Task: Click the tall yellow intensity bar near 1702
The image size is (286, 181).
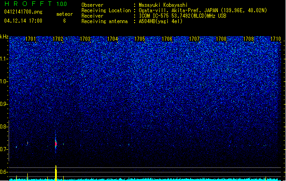Action: coord(56,173)
